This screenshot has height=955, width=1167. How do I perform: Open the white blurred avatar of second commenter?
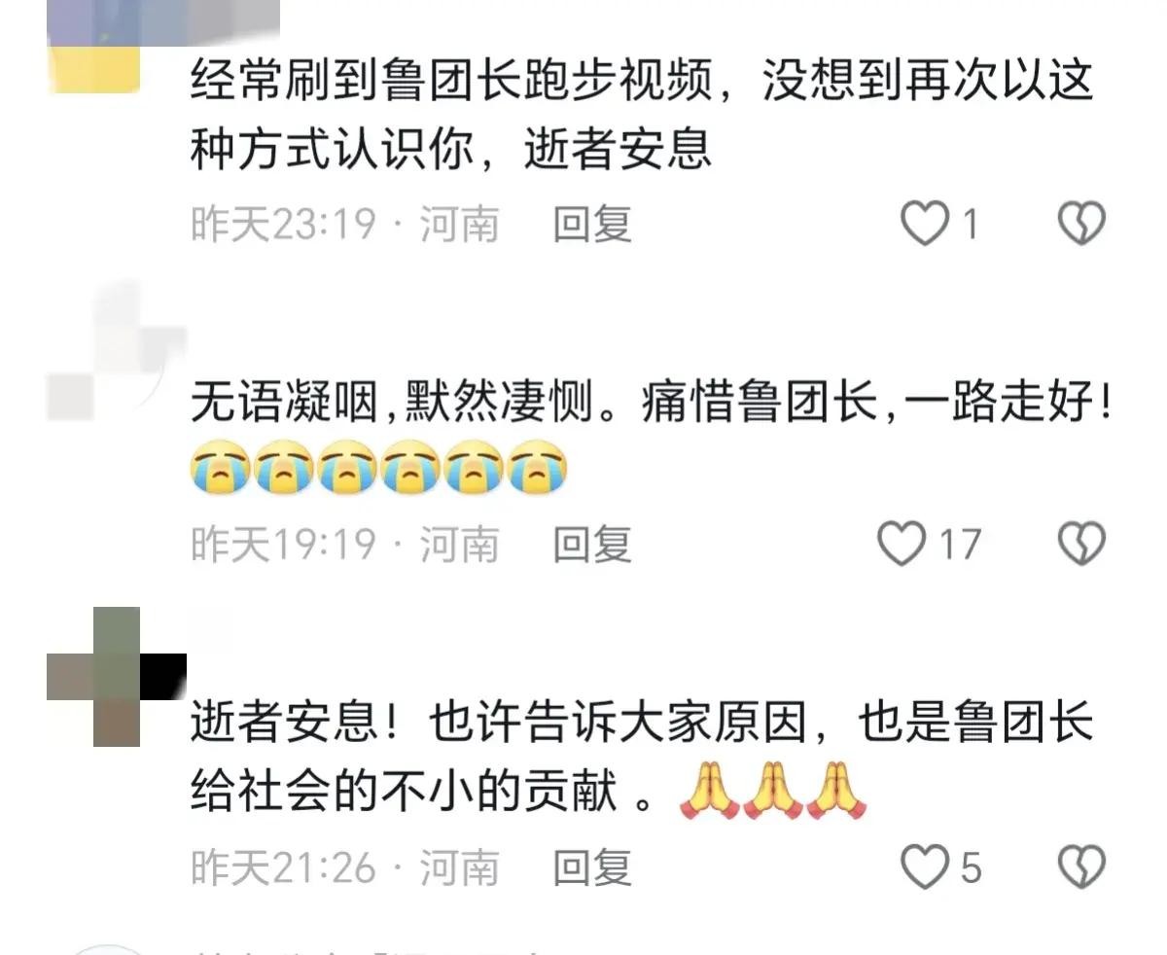117,354
